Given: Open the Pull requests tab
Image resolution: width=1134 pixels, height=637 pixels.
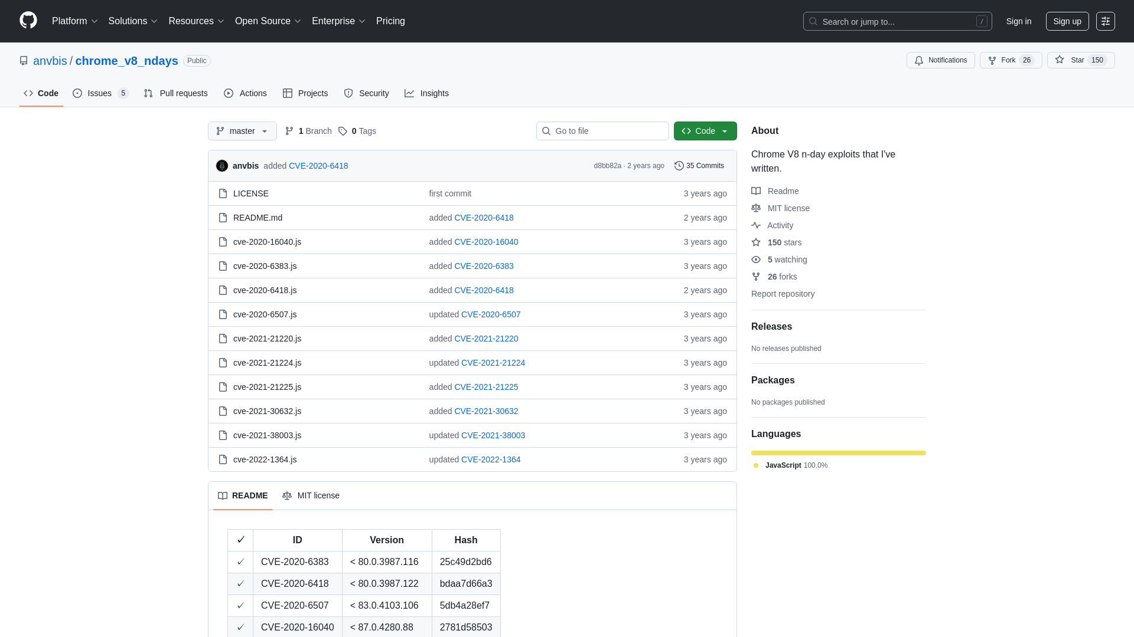Looking at the screenshot, I should coord(175,93).
